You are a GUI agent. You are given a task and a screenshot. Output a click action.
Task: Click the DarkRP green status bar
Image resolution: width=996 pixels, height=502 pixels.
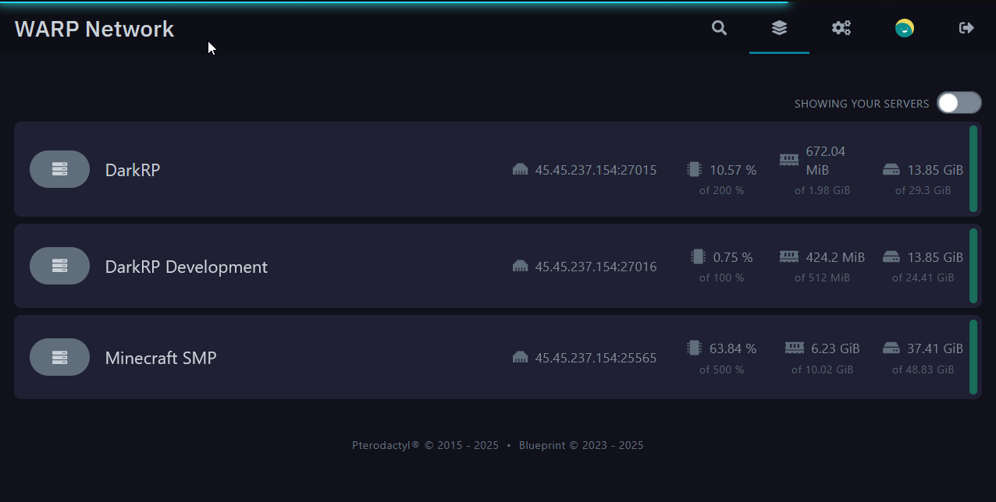(x=973, y=169)
